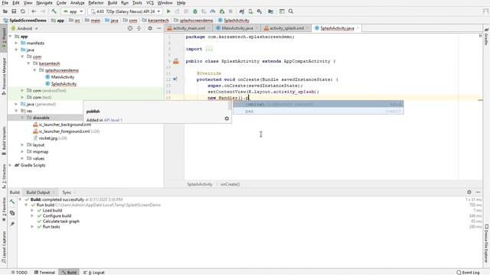Click the hammer icon in Build panel sidebar

point(12,202)
